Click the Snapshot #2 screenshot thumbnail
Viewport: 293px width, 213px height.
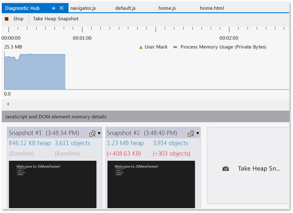[151, 184]
